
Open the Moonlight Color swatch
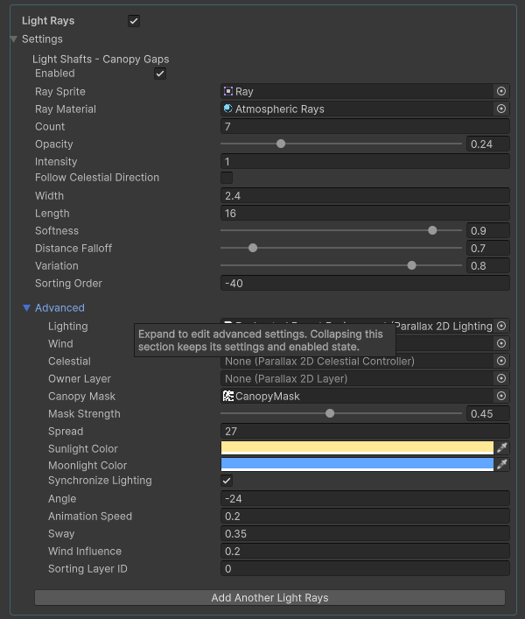(357, 464)
